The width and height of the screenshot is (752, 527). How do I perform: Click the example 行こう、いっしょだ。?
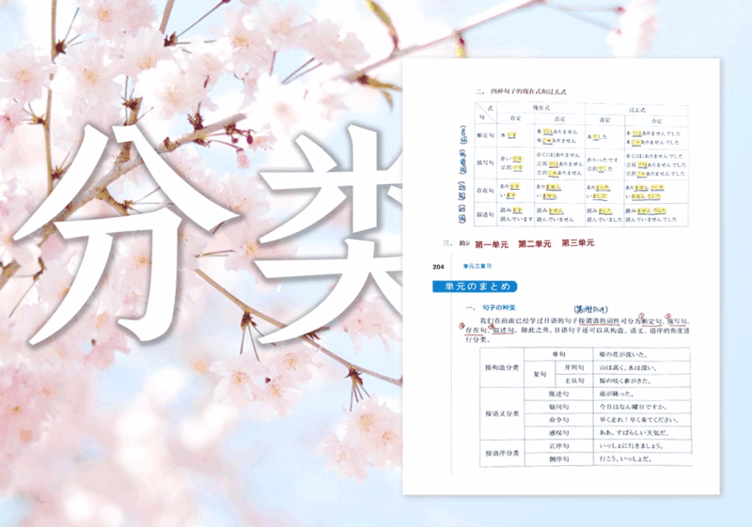click(626, 459)
